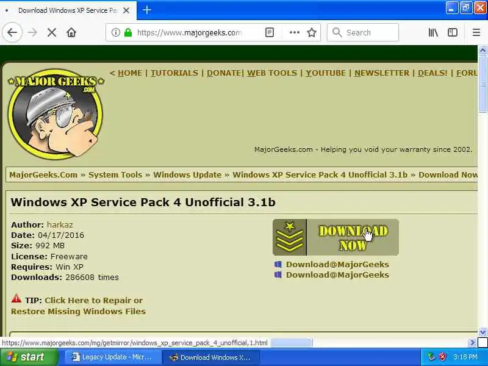Click inside the URL address field

tap(189, 32)
